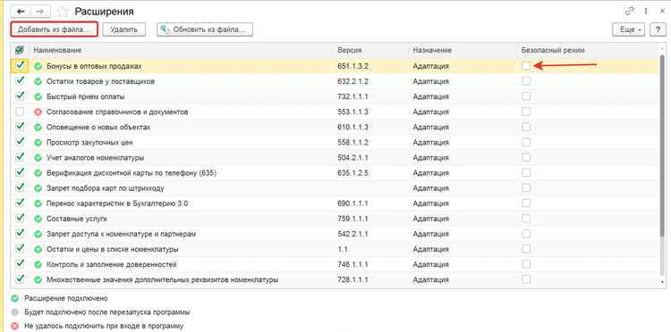Click green status icon for Контроль и заполнение доверенностей

pyautogui.click(x=38, y=264)
